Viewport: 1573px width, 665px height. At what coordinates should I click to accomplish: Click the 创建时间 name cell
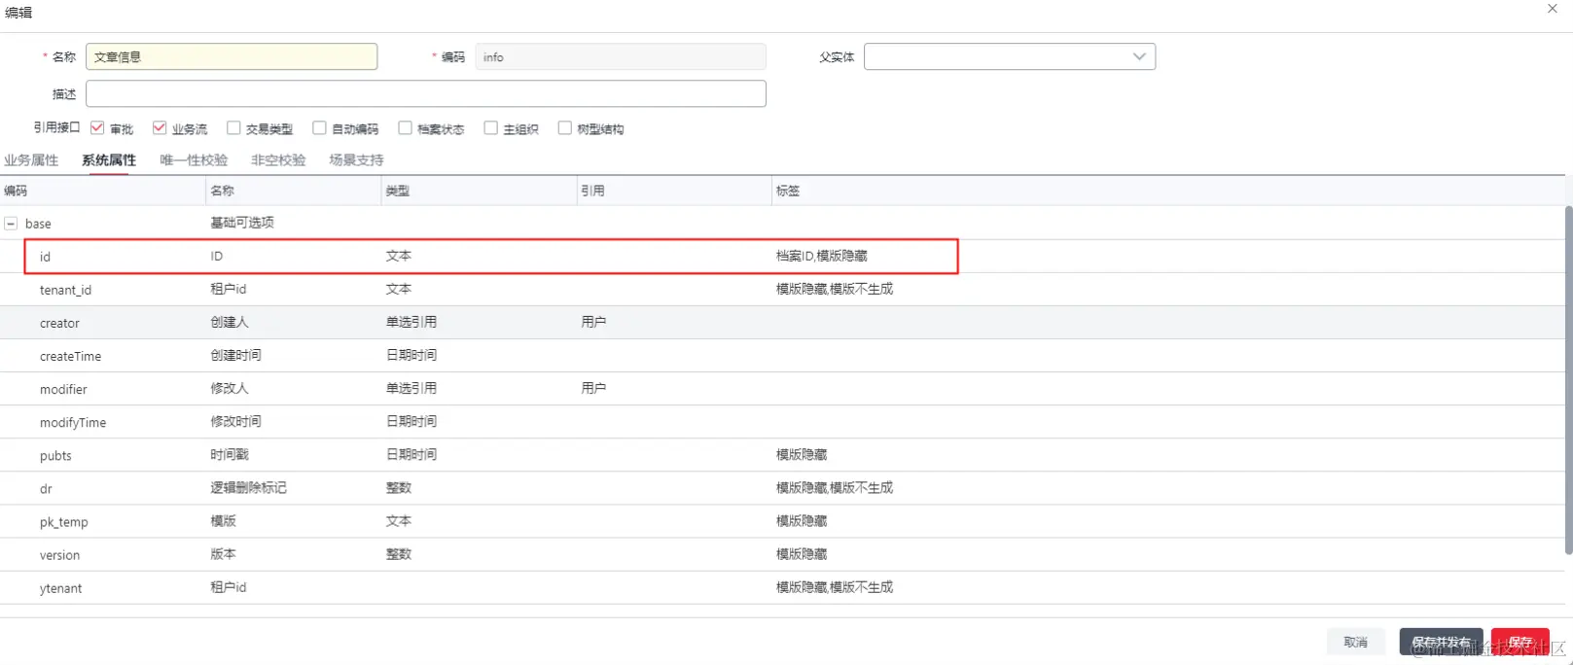point(235,355)
